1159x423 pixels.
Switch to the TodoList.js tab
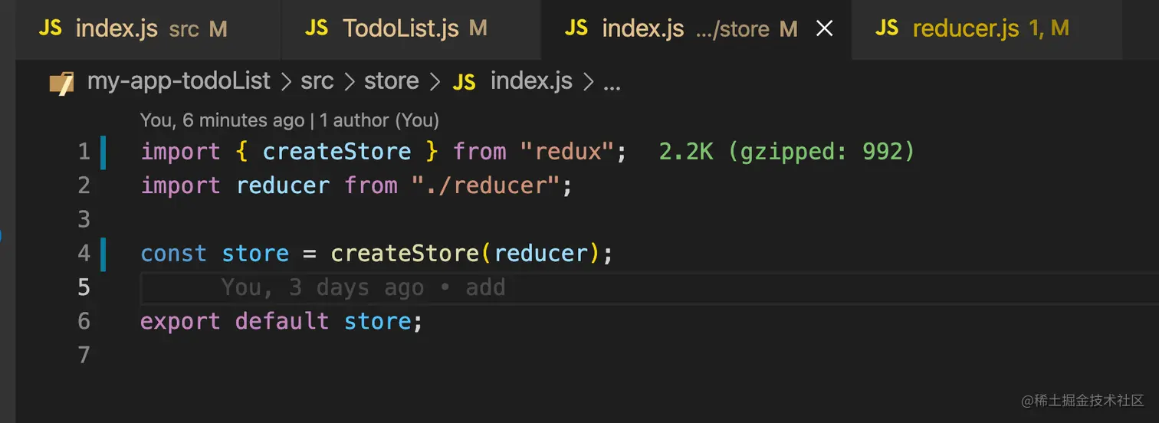[400, 29]
